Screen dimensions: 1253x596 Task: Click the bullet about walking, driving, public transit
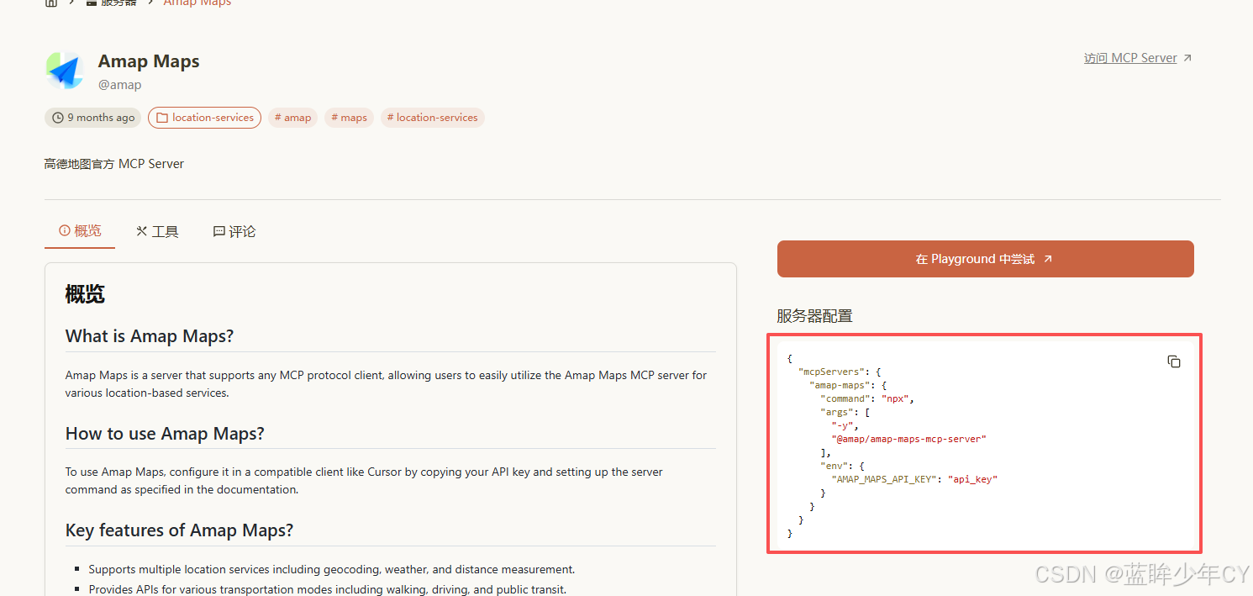(x=328, y=589)
